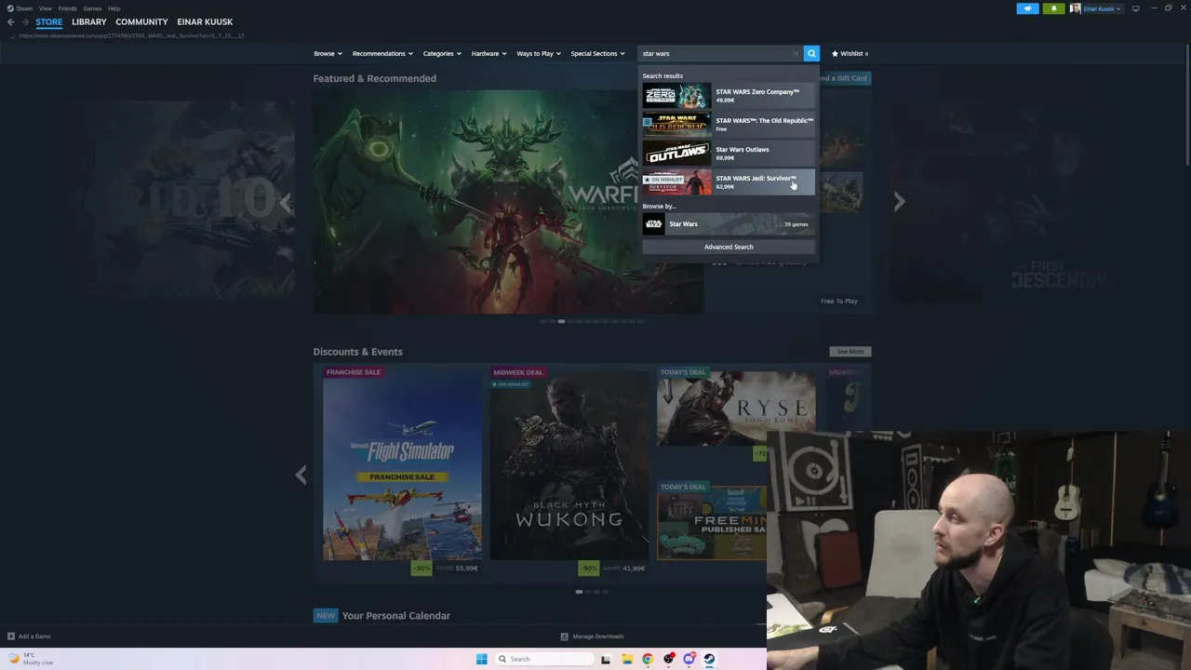Browse by Star Wars franchise
Screen dimensions: 1191x670
729,224
